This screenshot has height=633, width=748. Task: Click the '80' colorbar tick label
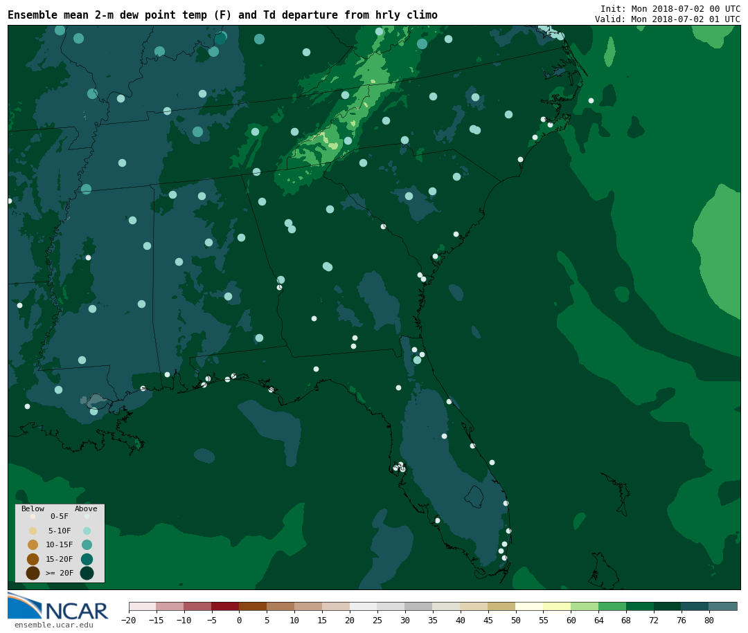pyautogui.click(x=709, y=620)
